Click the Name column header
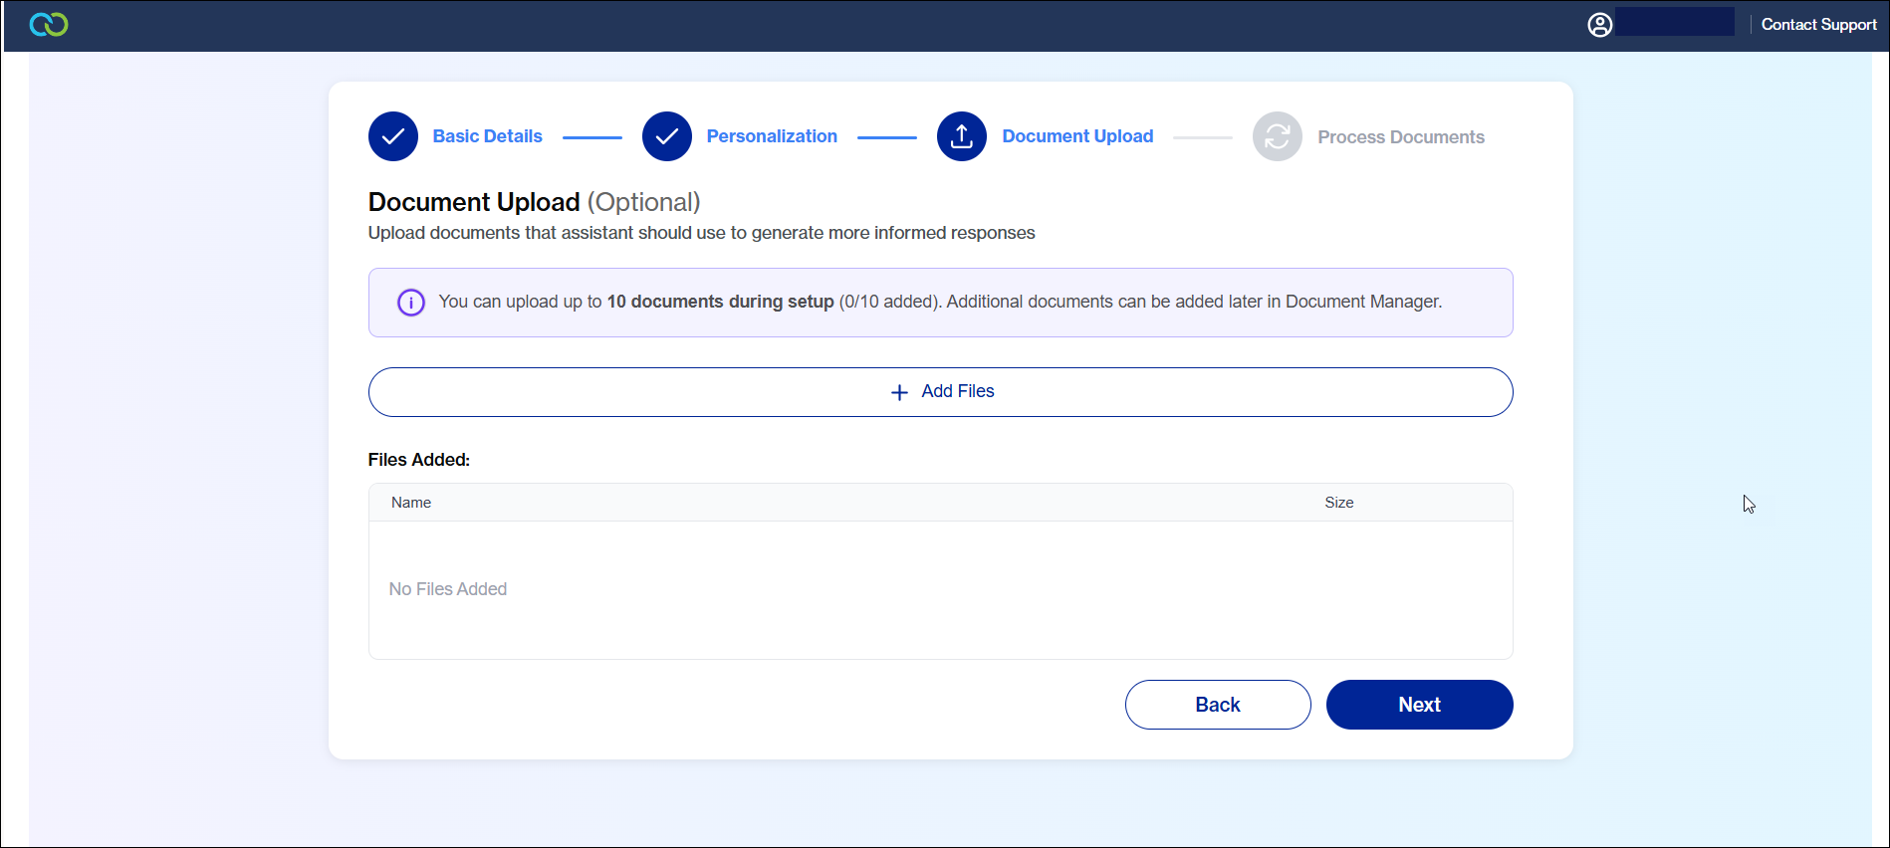Viewport: 1890px width, 848px height. tap(411, 503)
